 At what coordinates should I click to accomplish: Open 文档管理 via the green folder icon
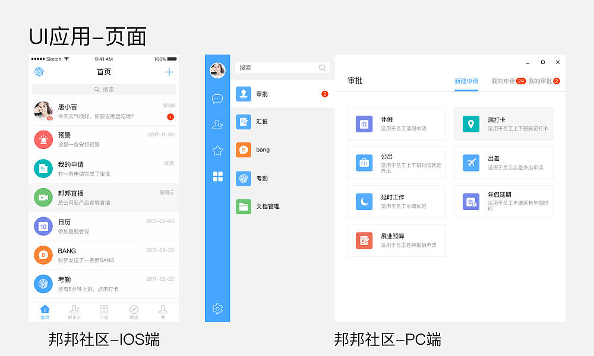[244, 206]
